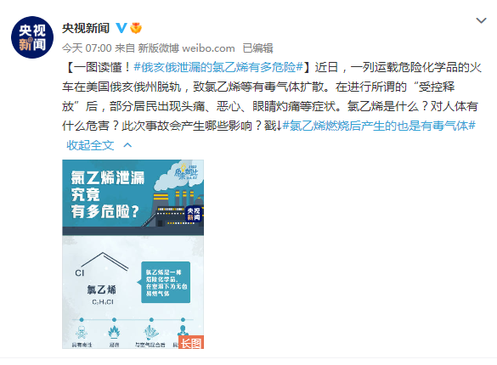
Task: Click the explosion icon in infographic
Action: point(151,332)
